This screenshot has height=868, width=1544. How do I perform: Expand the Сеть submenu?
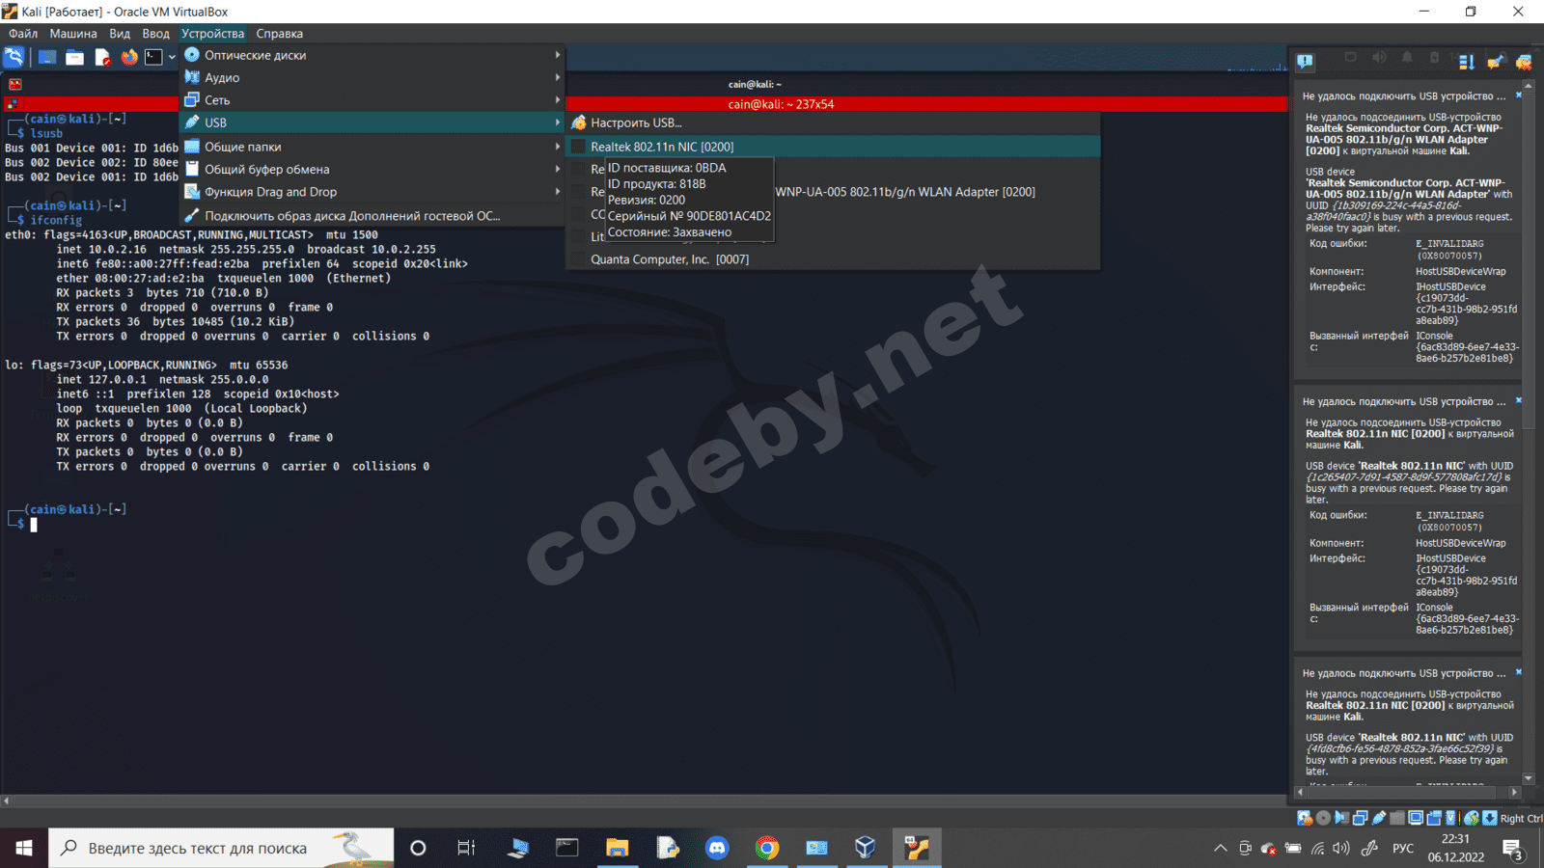(372, 100)
